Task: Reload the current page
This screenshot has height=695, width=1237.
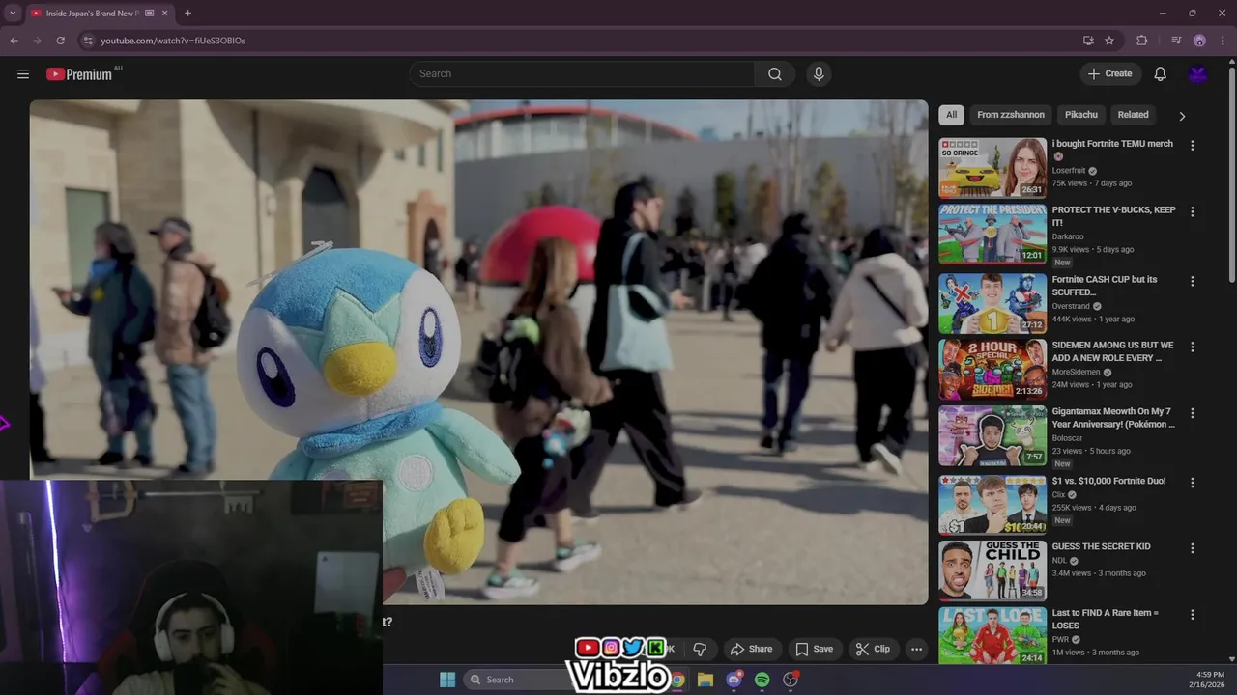Action: [x=61, y=41]
